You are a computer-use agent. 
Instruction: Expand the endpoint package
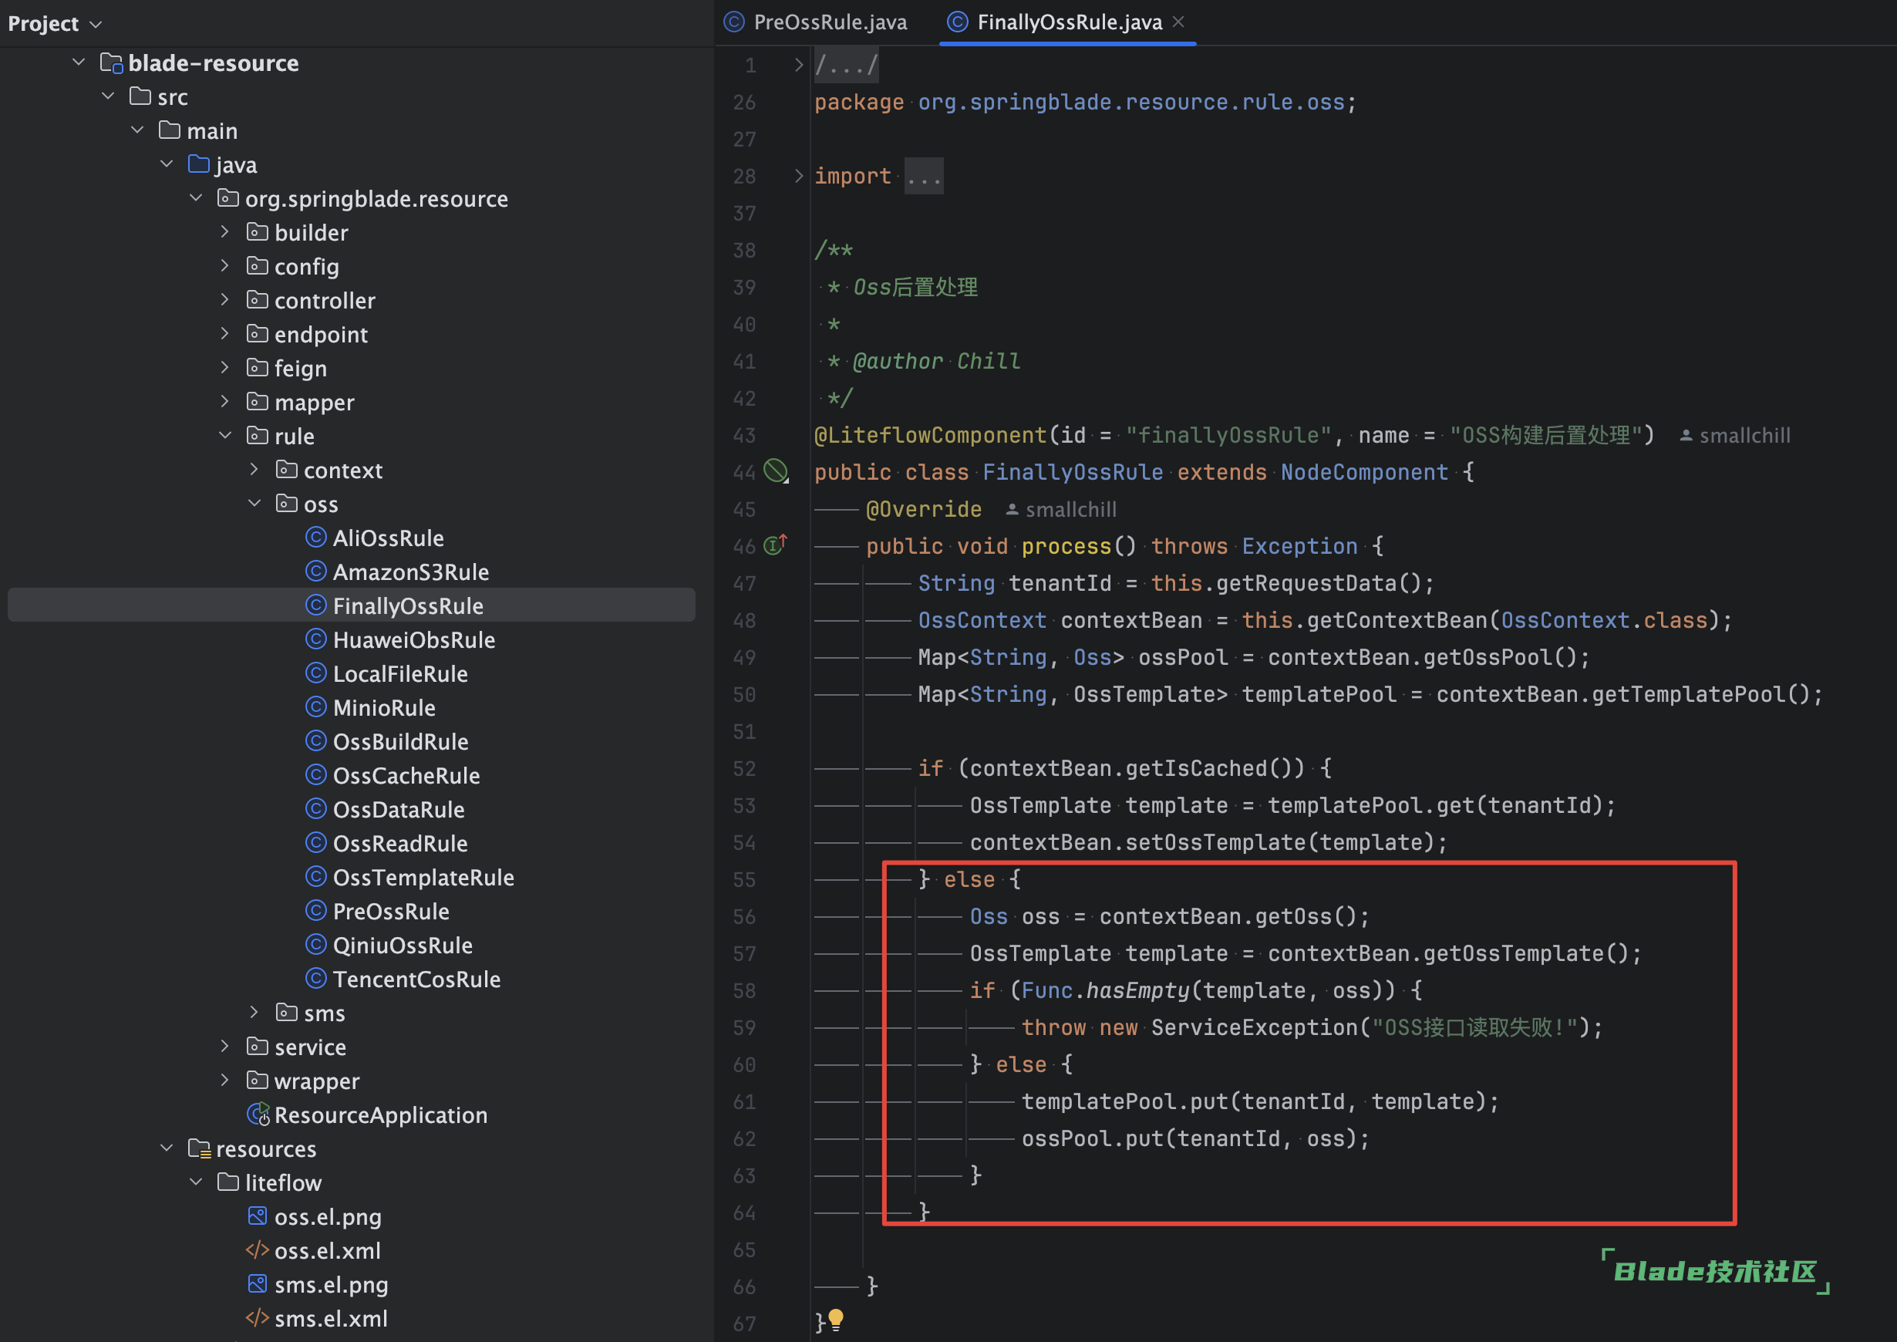pos(224,333)
